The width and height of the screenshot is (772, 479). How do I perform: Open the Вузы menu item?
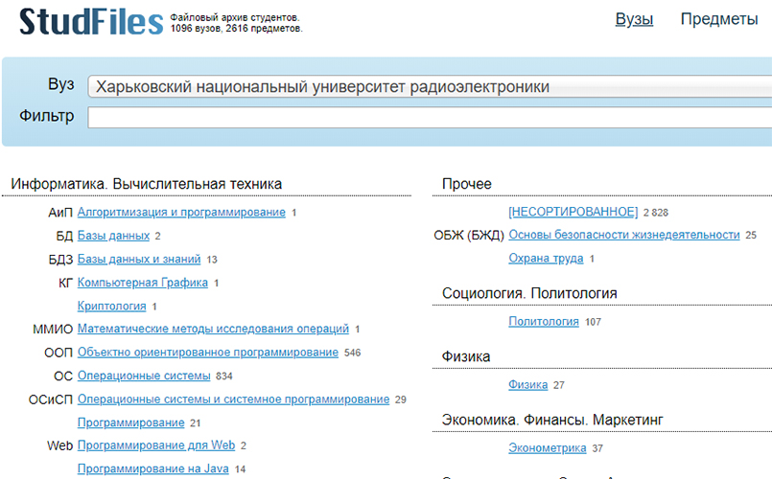(x=634, y=19)
